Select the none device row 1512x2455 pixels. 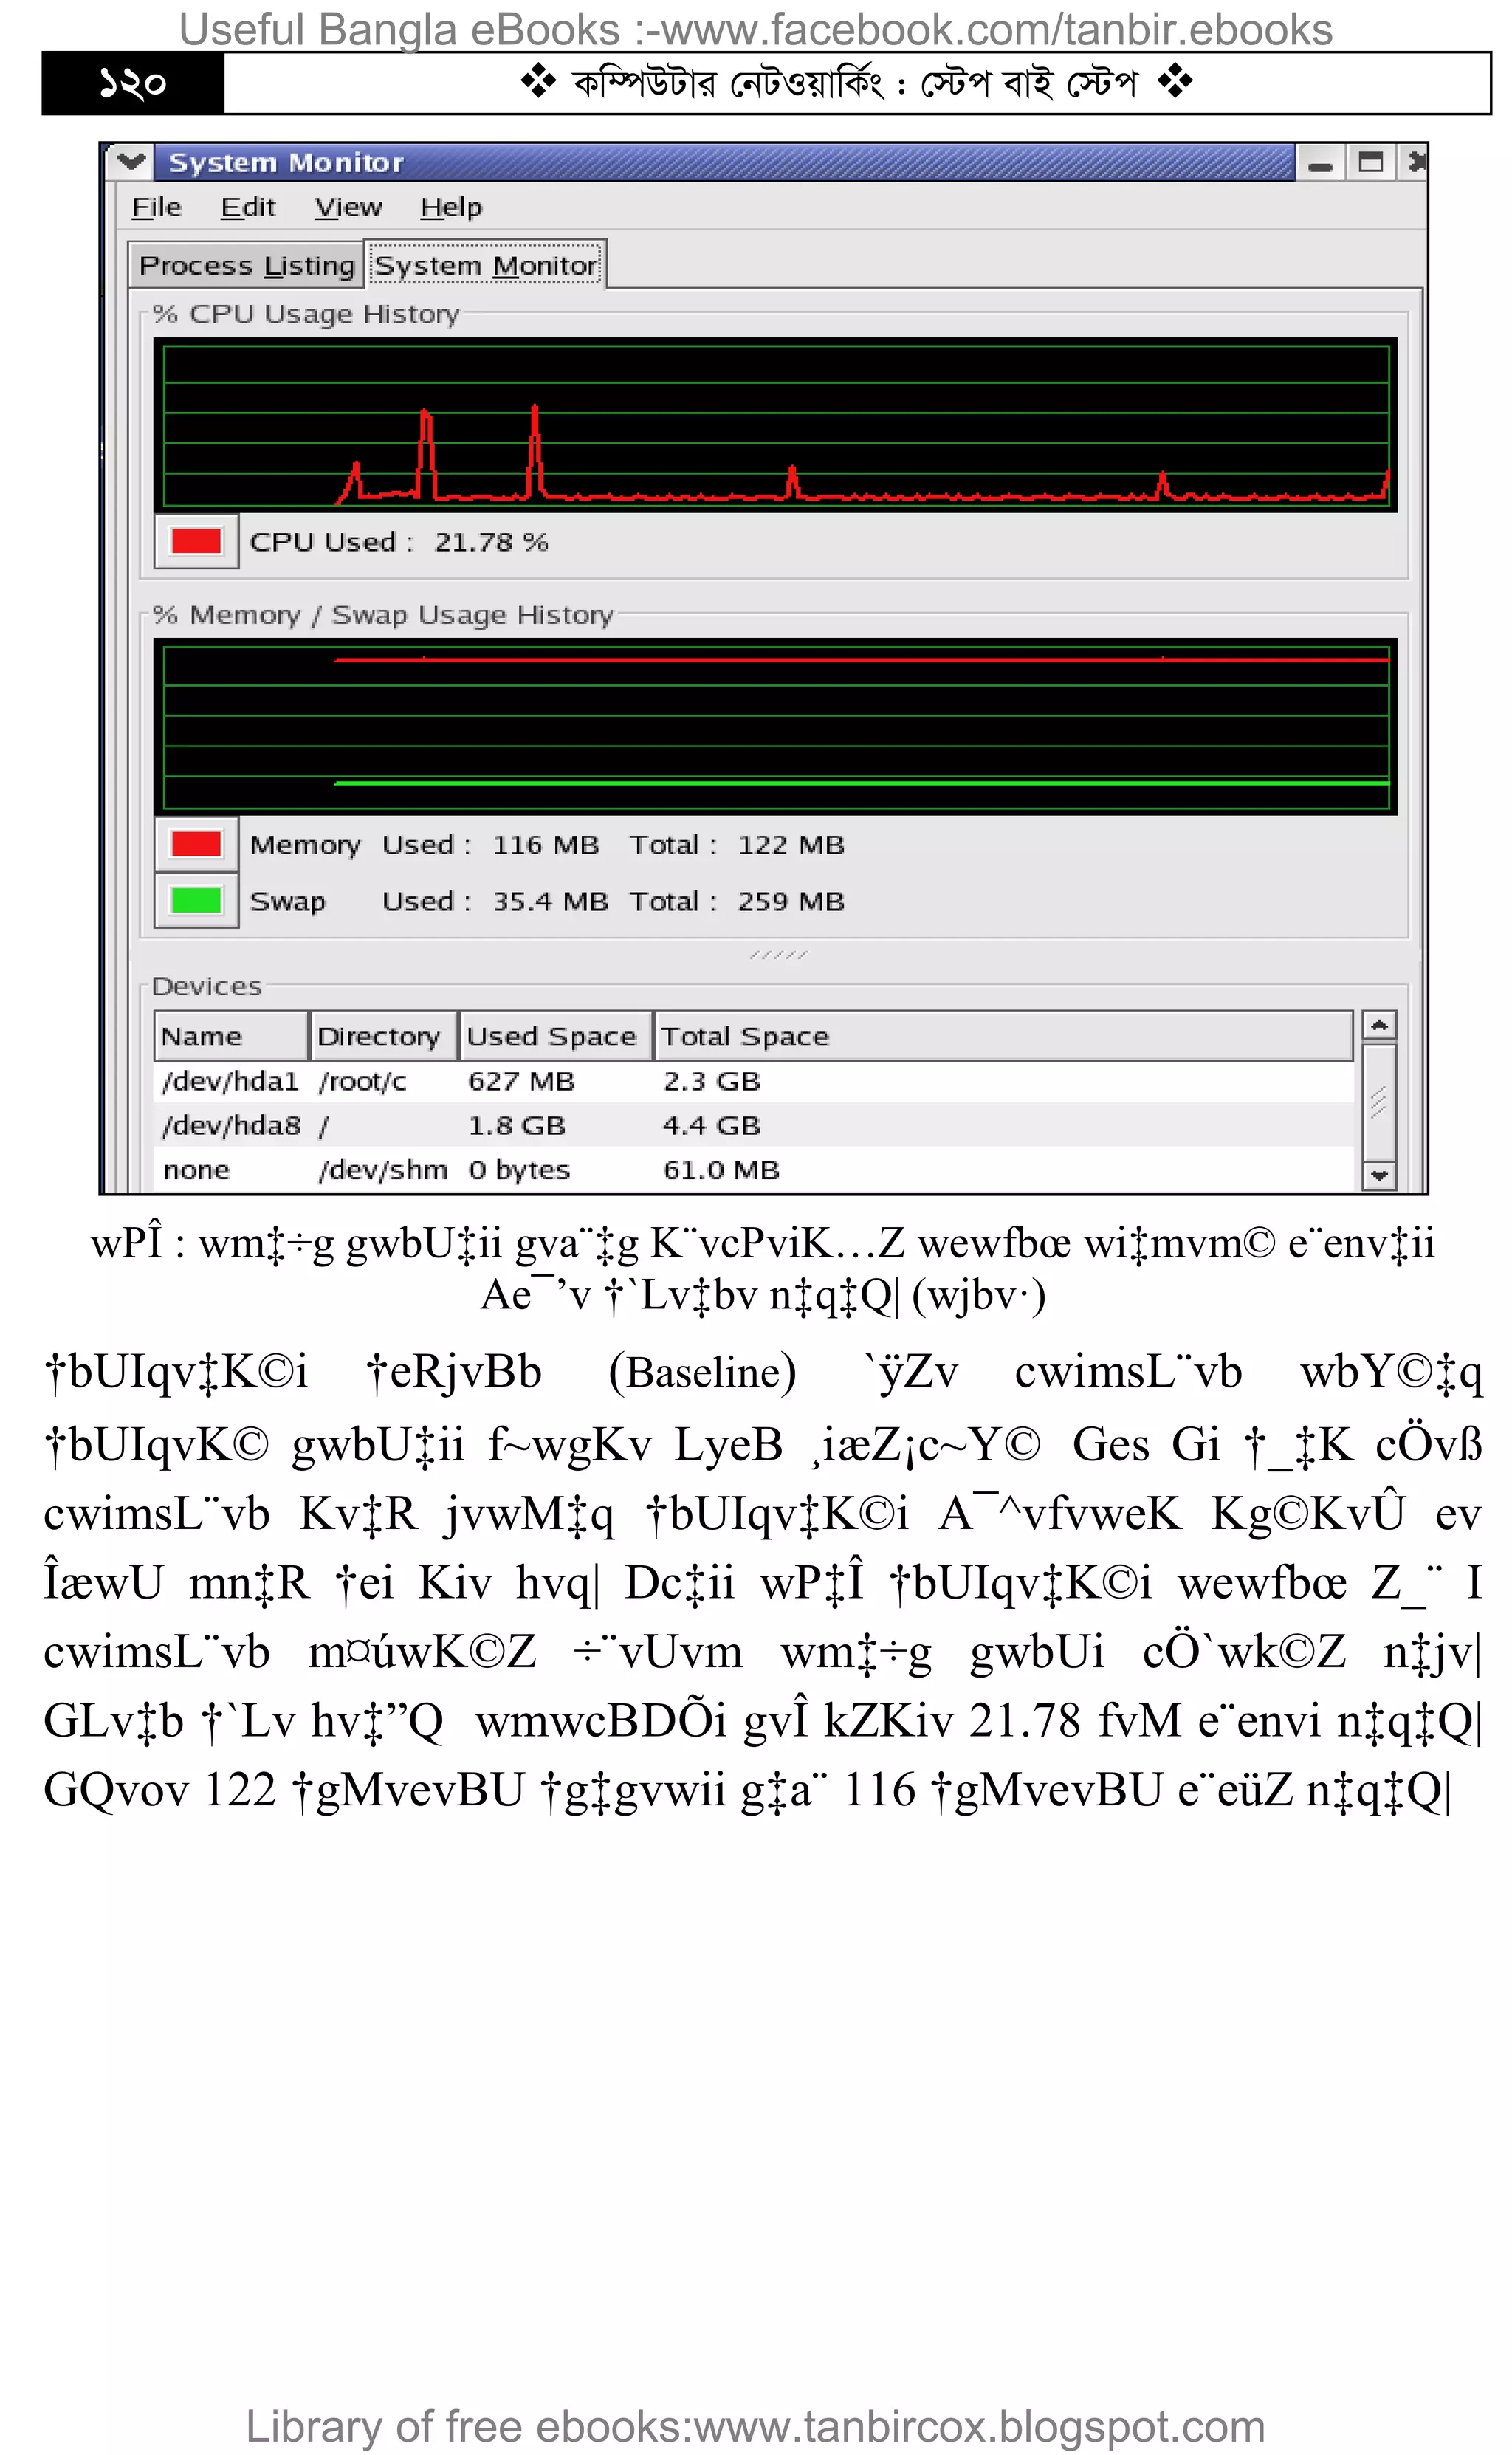(754, 1169)
